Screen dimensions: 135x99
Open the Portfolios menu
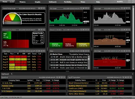click(x=68, y=2)
